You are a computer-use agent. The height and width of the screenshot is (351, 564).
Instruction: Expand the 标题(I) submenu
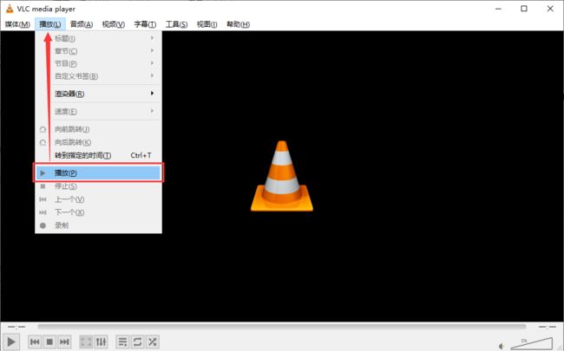pyautogui.click(x=98, y=38)
